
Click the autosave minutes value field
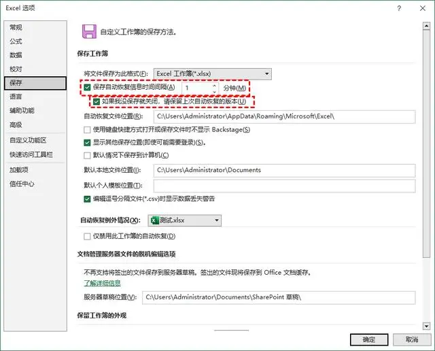197,88
